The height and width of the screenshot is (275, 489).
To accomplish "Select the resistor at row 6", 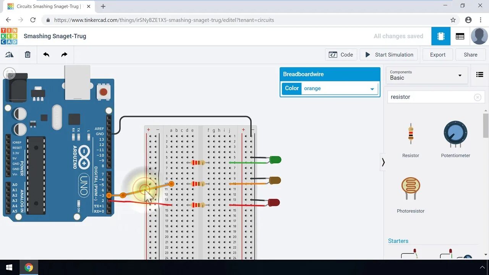I will click(x=198, y=163).
